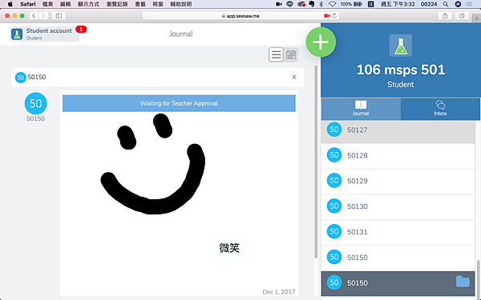Select student 50129 in the list

click(x=398, y=181)
